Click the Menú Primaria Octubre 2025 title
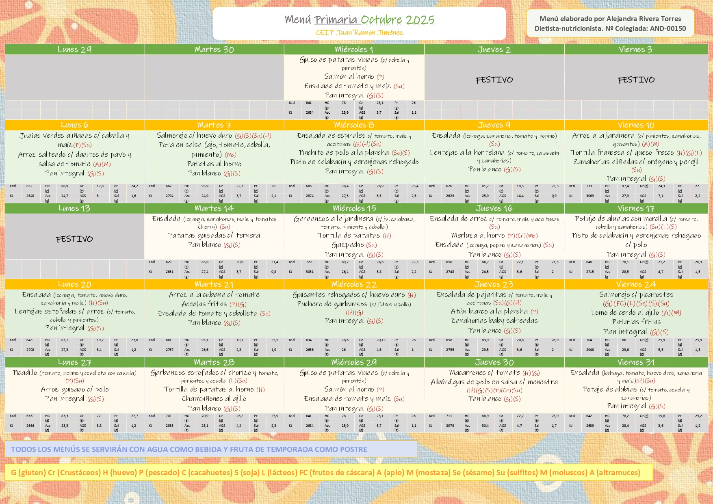 (359, 20)
